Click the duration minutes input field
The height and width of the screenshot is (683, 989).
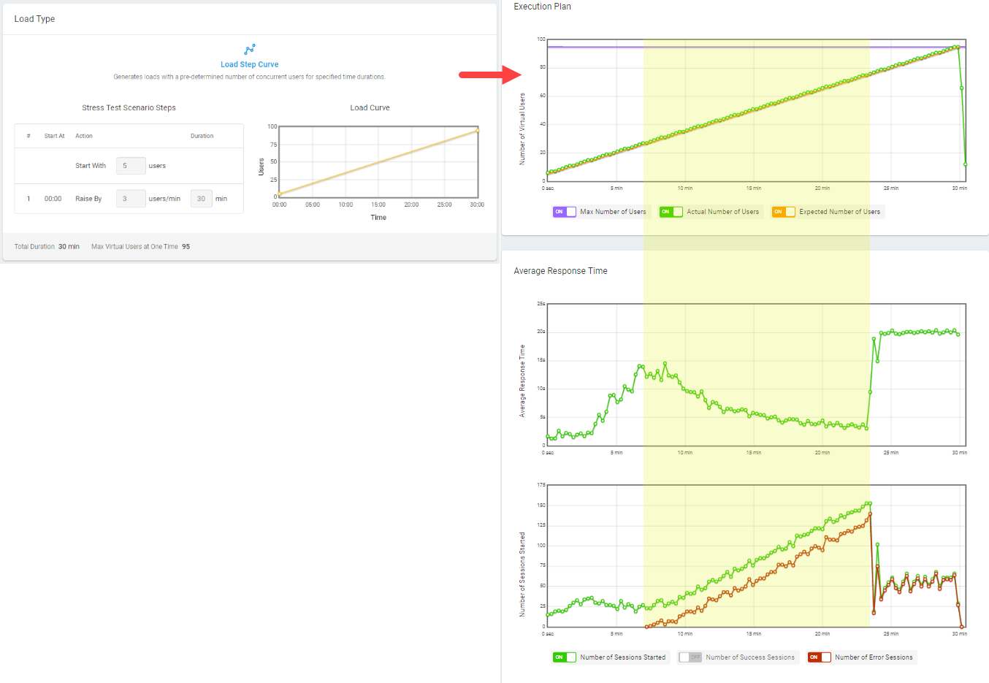pos(202,199)
